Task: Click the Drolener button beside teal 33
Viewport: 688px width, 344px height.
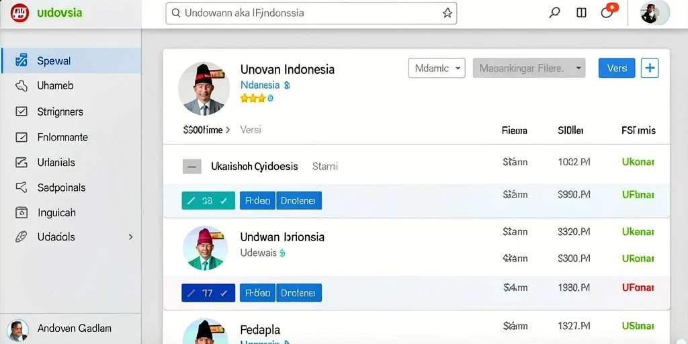Action: pos(299,200)
